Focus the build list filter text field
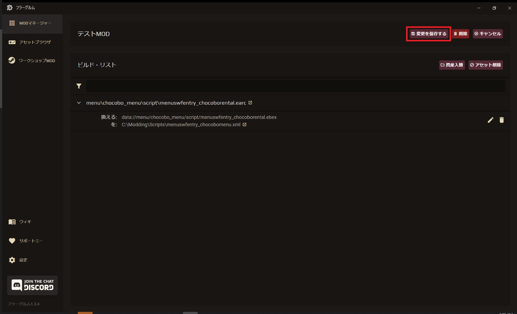The height and width of the screenshot is (314, 517). (x=295, y=86)
